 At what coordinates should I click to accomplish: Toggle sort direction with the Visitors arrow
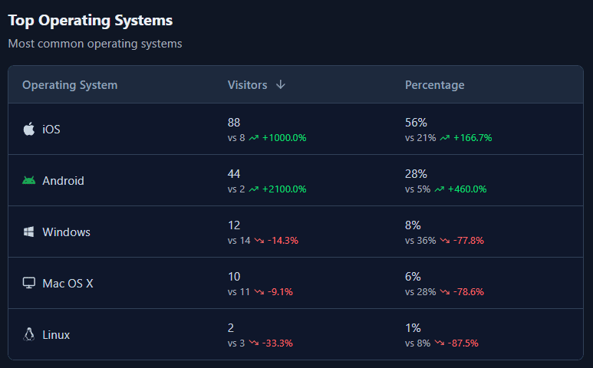click(x=281, y=84)
